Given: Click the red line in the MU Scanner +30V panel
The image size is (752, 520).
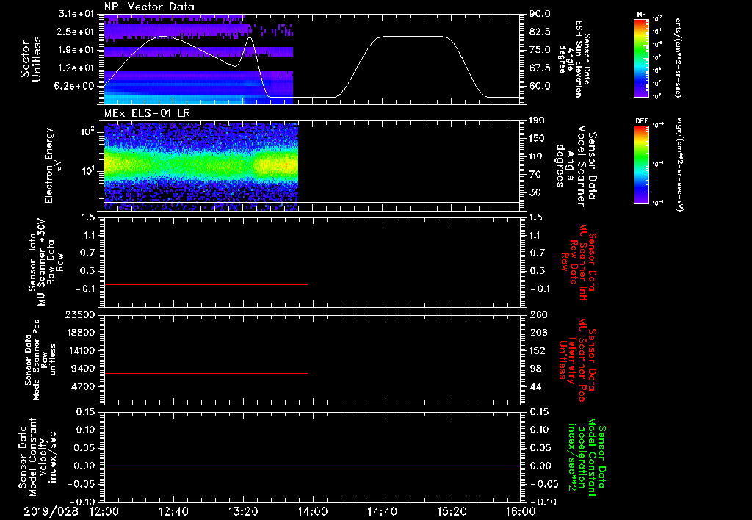Looking at the screenshot, I should (x=206, y=284).
